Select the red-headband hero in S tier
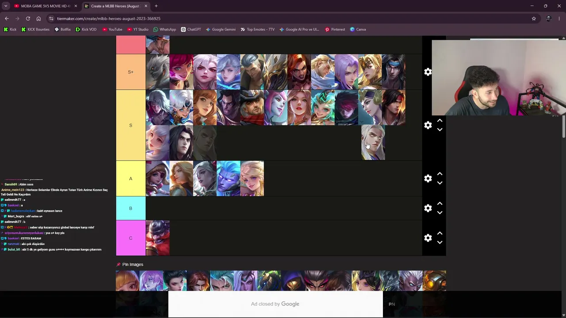Screen dimensions: 566x318 pyautogui.click(x=394, y=108)
